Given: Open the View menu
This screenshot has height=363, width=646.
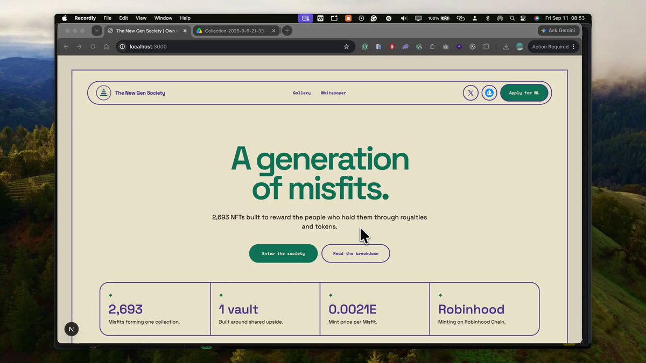Looking at the screenshot, I should click(x=141, y=18).
